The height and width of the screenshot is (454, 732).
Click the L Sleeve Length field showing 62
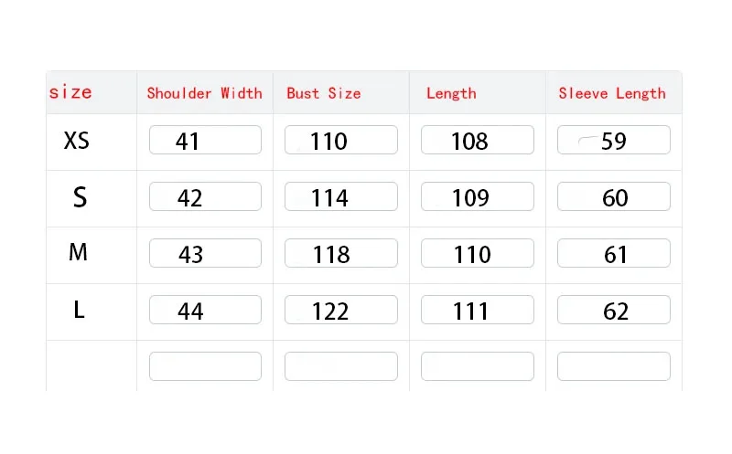click(614, 310)
